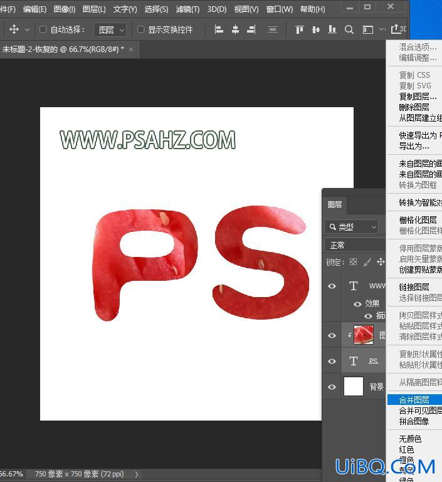Align vertical centers icon
Screen dimensions: 442x482
pos(316,29)
